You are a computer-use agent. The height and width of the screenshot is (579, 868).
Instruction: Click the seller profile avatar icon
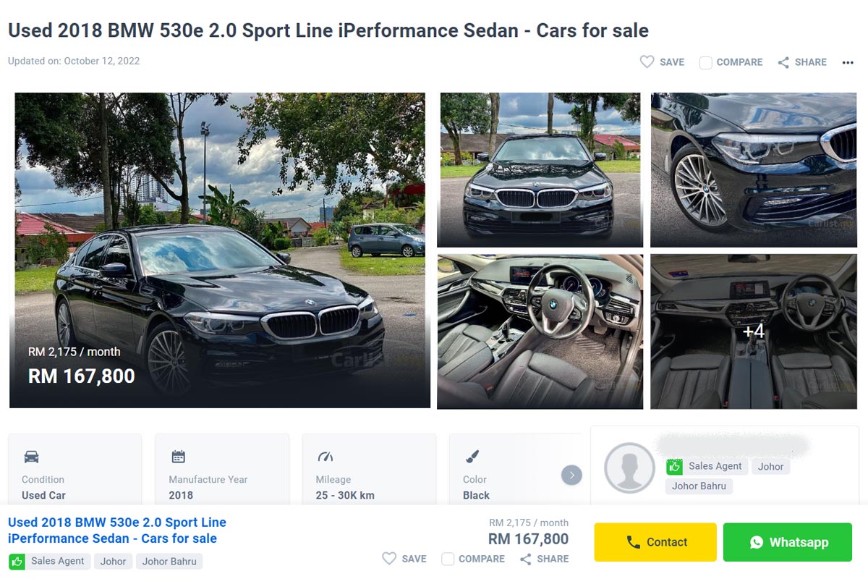point(629,468)
